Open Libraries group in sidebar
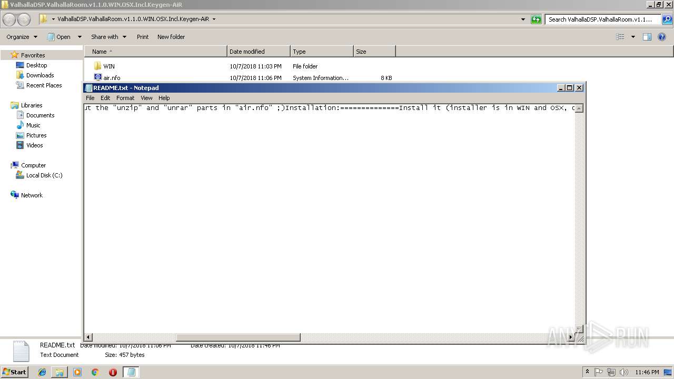Viewport: 674px width, 379px height. tap(32, 105)
